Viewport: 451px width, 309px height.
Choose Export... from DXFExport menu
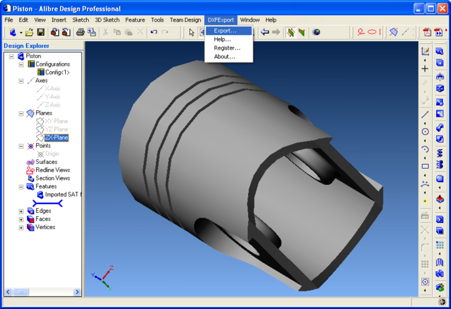(x=229, y=30)
